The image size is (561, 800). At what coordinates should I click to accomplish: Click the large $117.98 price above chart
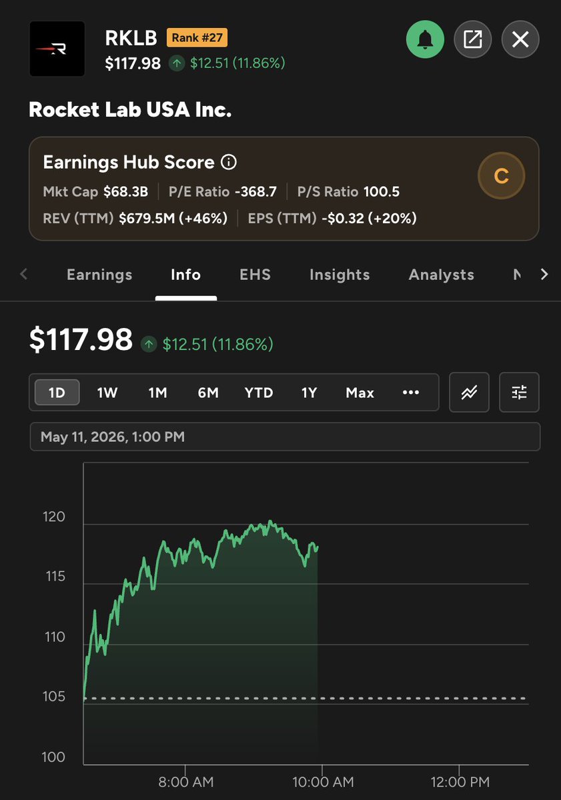pyautogui.click(x=81, y=340)
